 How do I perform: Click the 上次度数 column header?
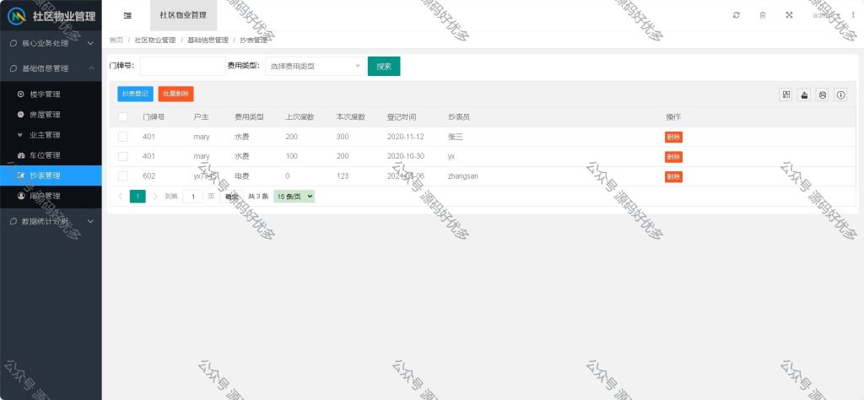tap(300, 116)
